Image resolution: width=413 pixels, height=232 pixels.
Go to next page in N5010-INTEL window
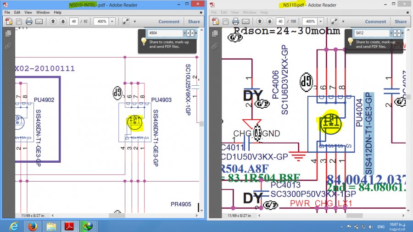tap(63, 22)
